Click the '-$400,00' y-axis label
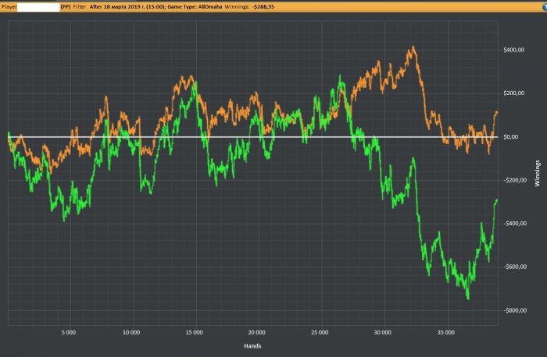This screenshot has height=357, width=547. click(514, 224)
